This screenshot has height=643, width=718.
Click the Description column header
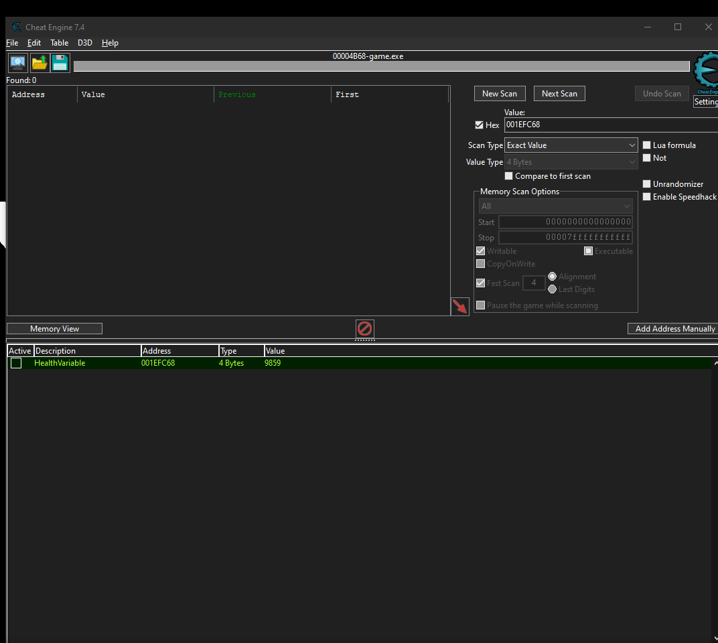click(88, 351)
